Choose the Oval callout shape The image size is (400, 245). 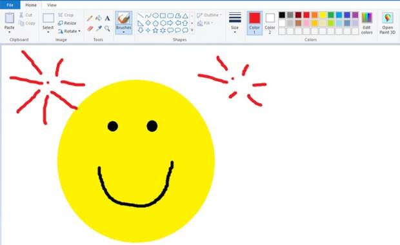[x=178, y=30]
